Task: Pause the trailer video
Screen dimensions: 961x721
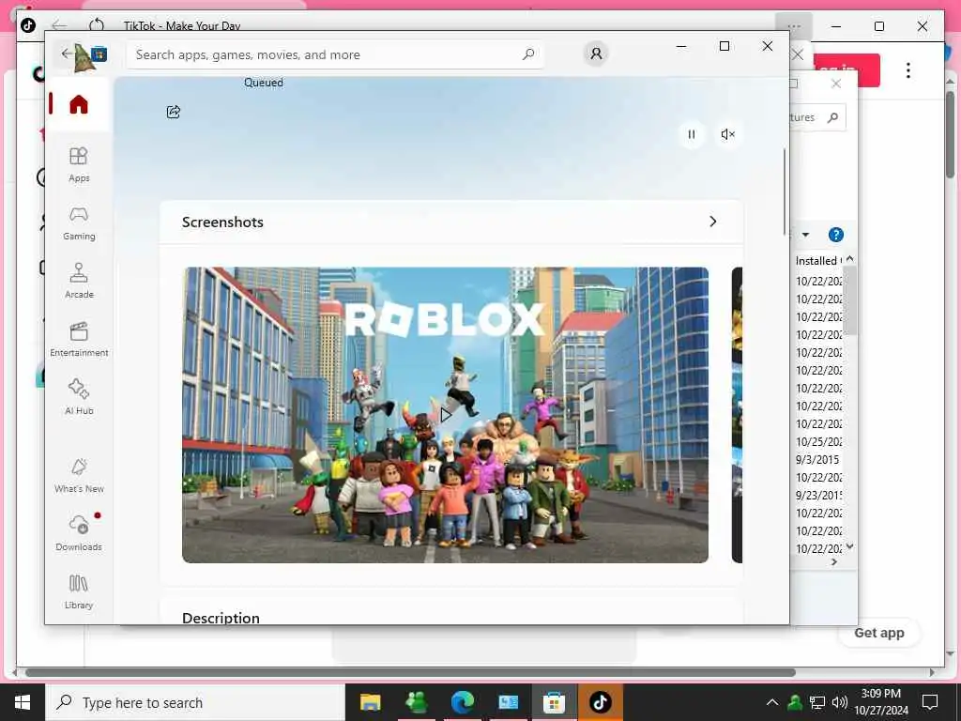Action: [692, 134]
